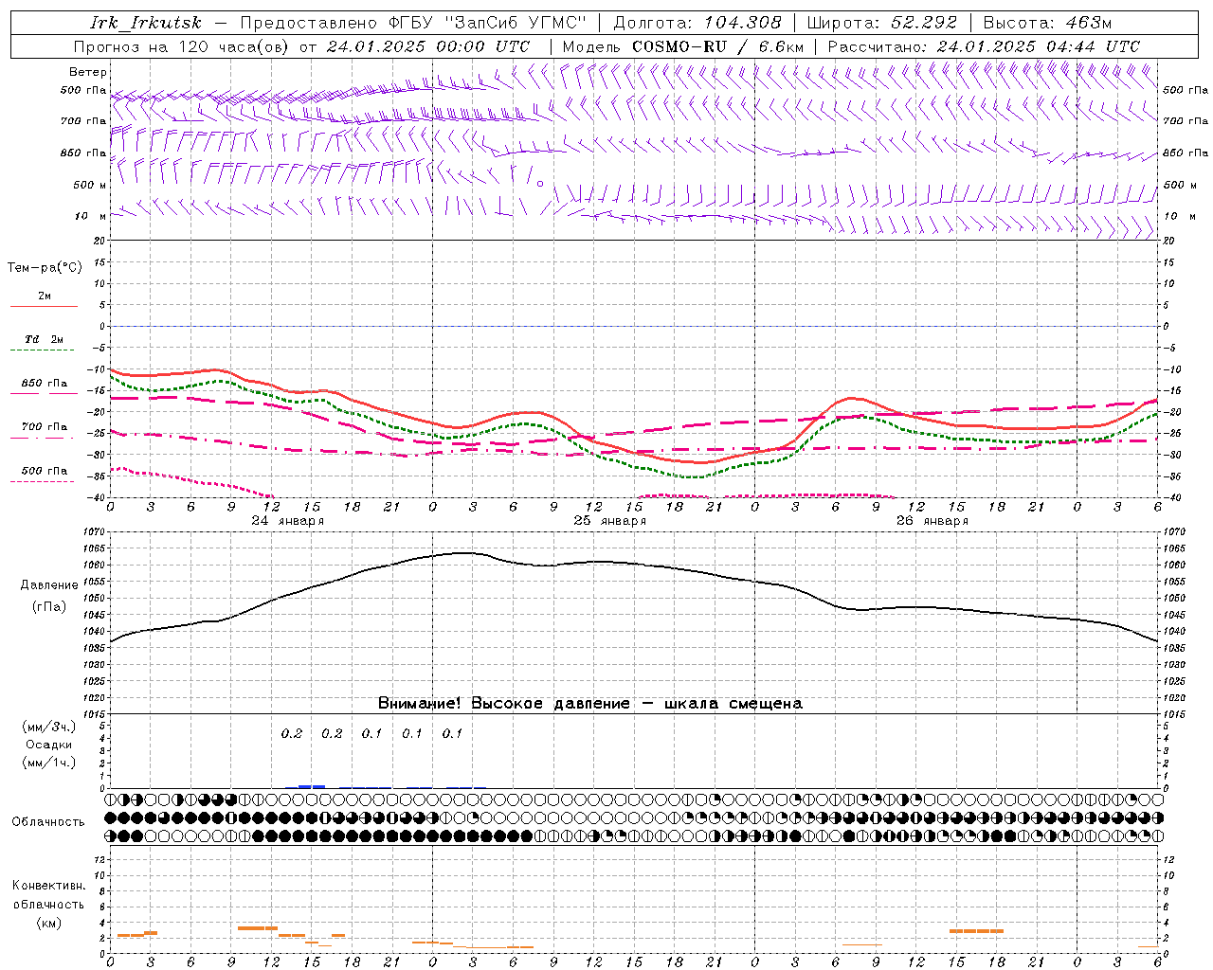
Task: Click the 'Осадки' precipitation label
Action: [x=49, y=745]
